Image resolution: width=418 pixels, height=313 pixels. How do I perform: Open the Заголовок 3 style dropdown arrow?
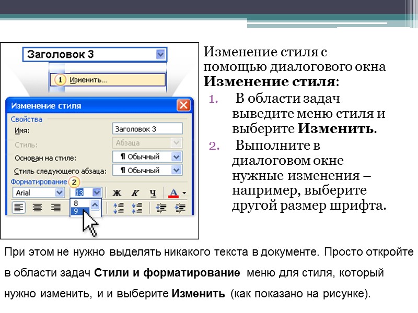point(160,55)
